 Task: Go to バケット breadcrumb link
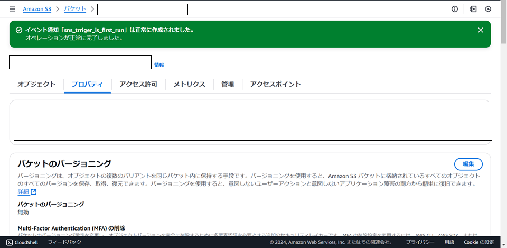pyautogui.click(x=75, y=9)
